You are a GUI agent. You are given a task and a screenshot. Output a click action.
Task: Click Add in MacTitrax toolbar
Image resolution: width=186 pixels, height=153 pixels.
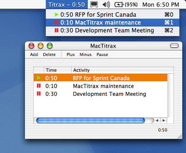[34, 55]
